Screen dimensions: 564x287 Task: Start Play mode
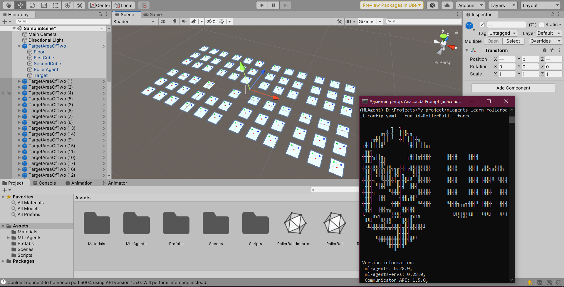262,5
